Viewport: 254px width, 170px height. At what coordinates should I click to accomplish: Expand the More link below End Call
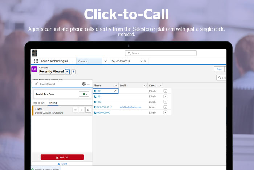[62, 164]
